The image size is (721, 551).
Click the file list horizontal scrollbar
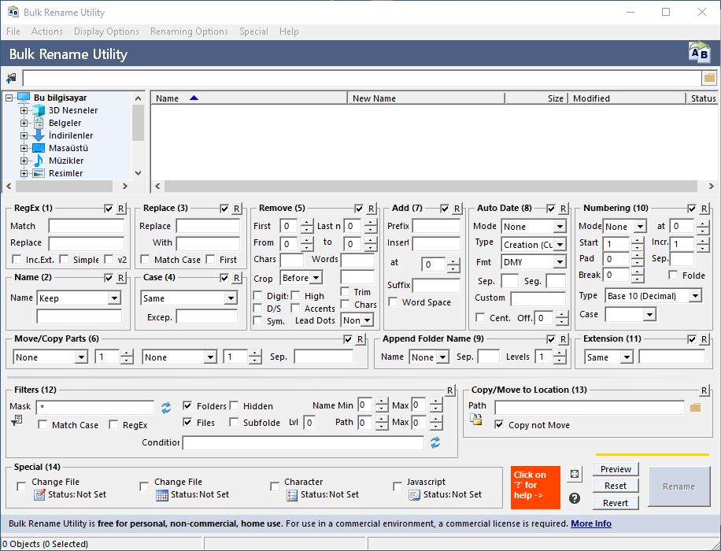click(x=433, y=186)
